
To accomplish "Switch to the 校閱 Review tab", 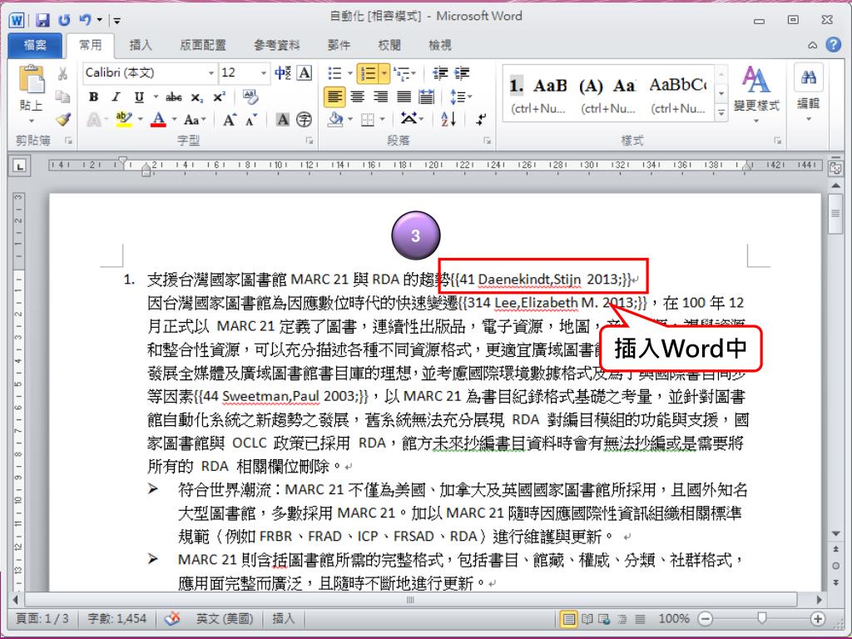I will (389, 45).
